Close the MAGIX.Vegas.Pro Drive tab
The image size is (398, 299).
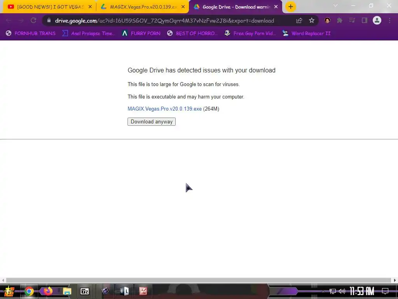[183, 7]
